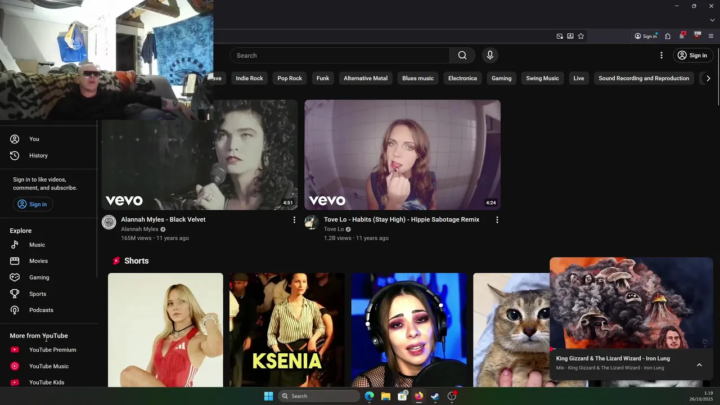Select the Electronica category chip
The width and height of the screenshot is (720, 405).
click(462, 78)
